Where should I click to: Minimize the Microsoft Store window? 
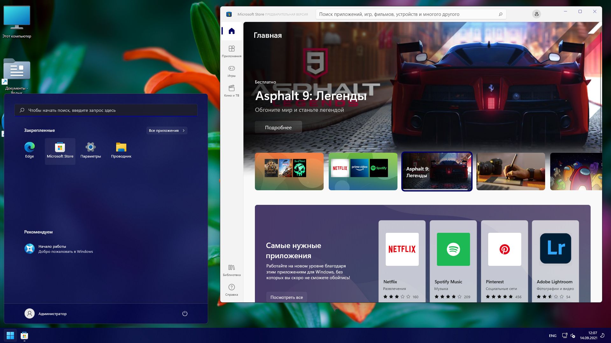(x=565, y=11)
